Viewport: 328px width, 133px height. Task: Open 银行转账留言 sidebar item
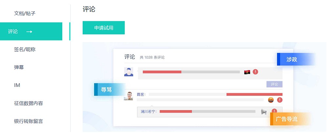pos(29,121)
